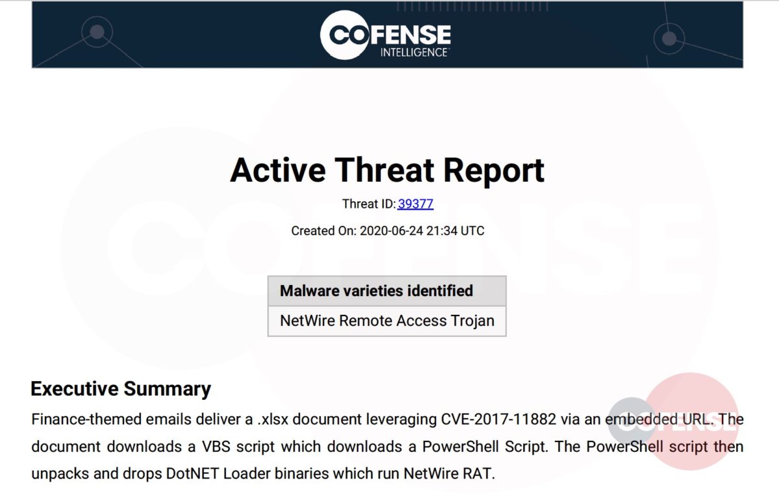Viewport: 779px width, 496px height.
Task: Click the right node circle in header banner
Action: point(669,39)
